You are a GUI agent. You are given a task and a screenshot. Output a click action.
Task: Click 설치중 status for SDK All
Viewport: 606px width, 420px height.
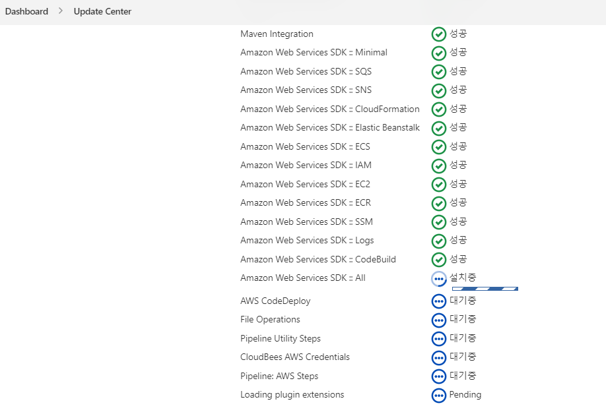463,278
